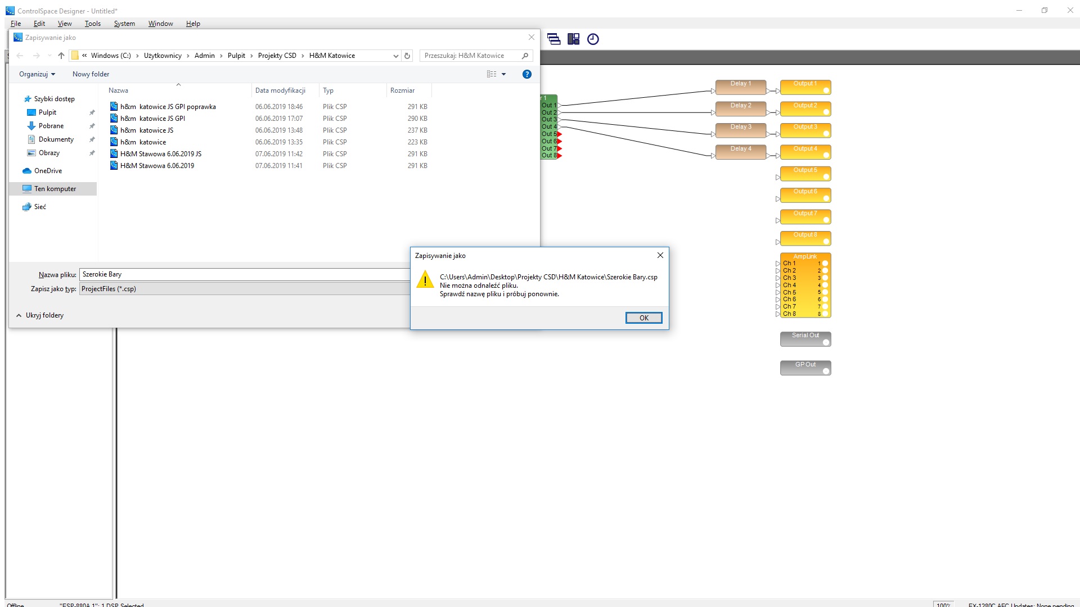Close the Zapisywanie jako save dialog
The image size is (1080, 607).
tap(531, 37)
